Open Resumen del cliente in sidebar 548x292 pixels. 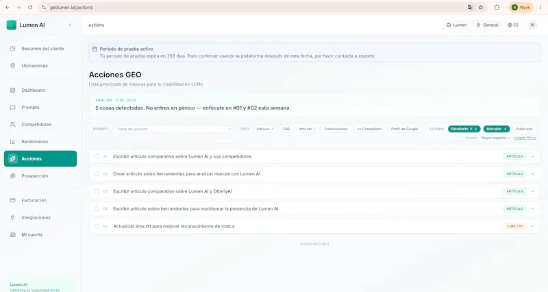(40, 49)
